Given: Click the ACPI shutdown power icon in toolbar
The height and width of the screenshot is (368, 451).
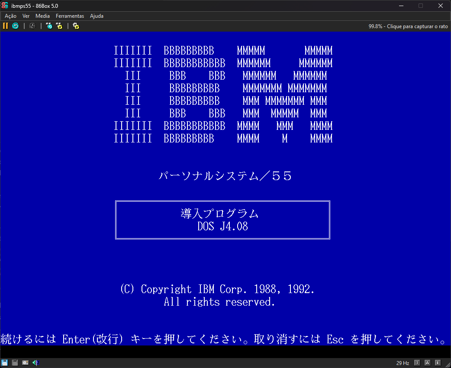Looking at the screenshot, I should 32,26.
